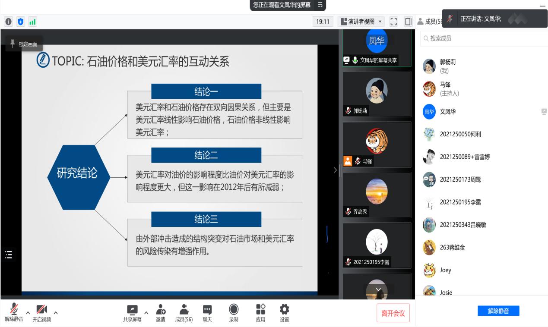Screen dimensions: 548x327
Task: Open the Settings (设置) gear icon
Action: (x=284, y=313)
